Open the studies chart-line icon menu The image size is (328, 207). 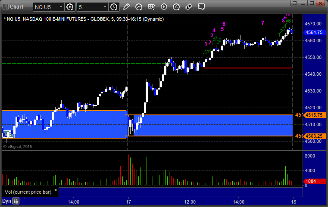(139, 7)
